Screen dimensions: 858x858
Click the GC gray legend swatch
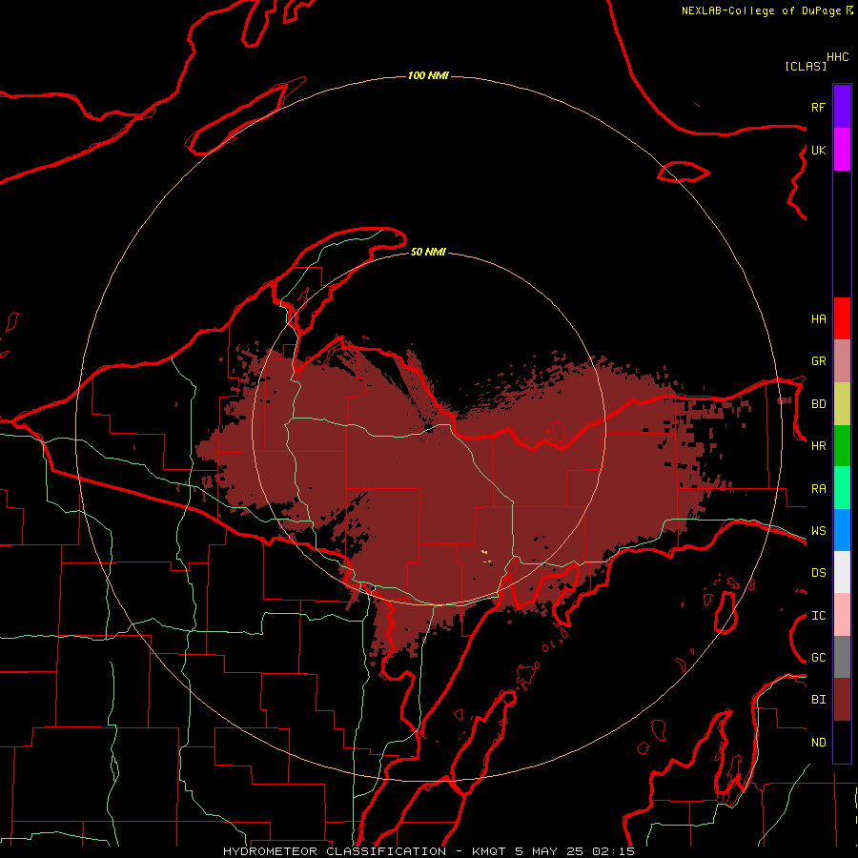tap(842, 657)
